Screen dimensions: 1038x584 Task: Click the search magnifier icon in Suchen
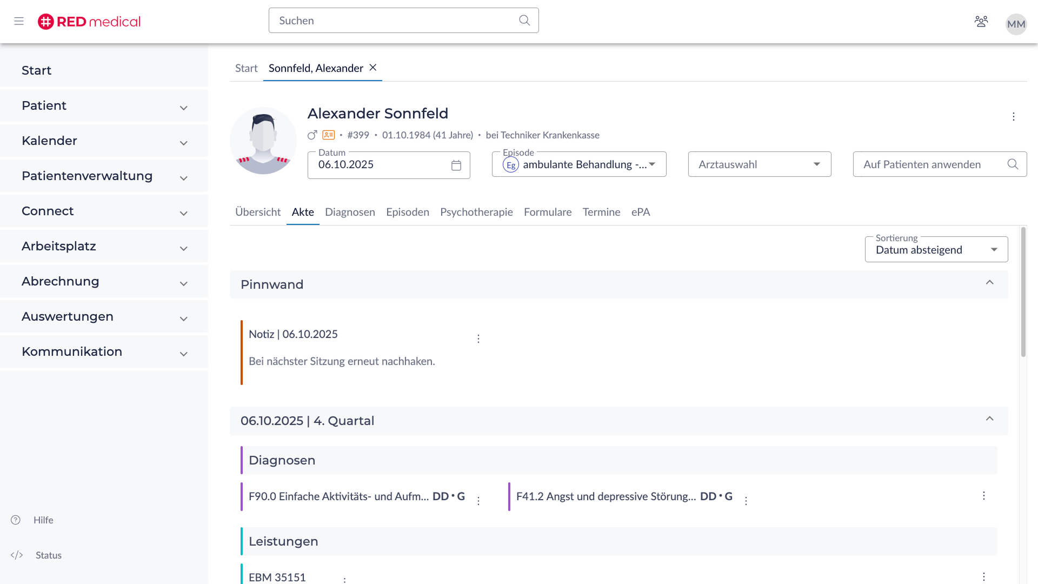[524, 21]
